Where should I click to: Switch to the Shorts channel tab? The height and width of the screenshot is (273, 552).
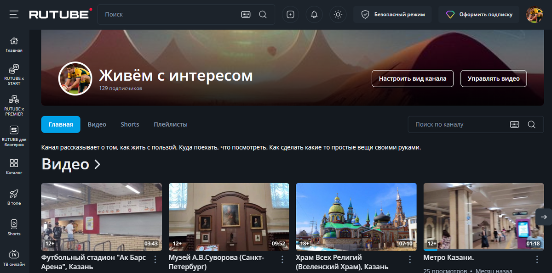[x=130, y=124]
